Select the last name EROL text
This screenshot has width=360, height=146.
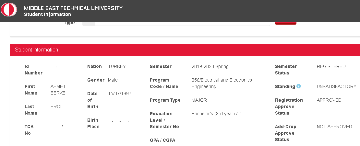click(x=57, y=107)
